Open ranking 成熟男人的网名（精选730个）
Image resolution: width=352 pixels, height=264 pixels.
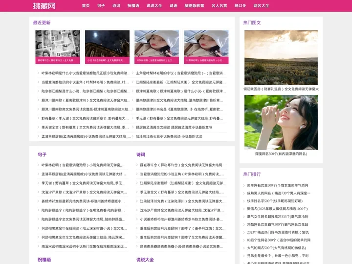coord(279,193)
